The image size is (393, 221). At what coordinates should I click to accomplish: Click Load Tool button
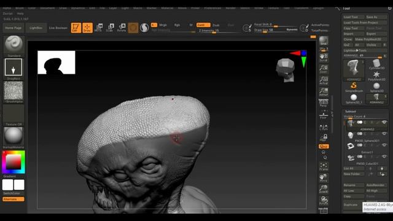pyautogui.click(x=354, y=17)
